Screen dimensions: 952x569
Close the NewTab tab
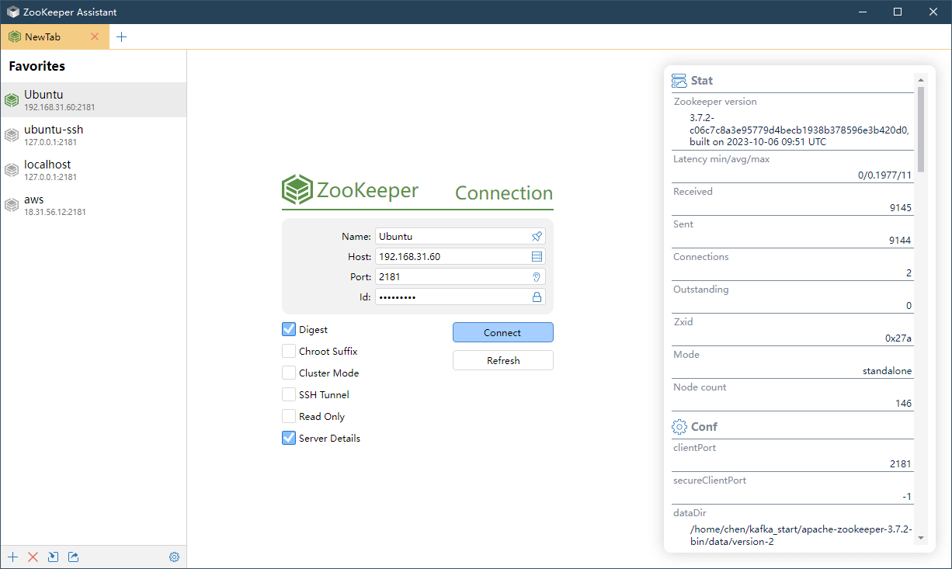click(x=95, y=36)
